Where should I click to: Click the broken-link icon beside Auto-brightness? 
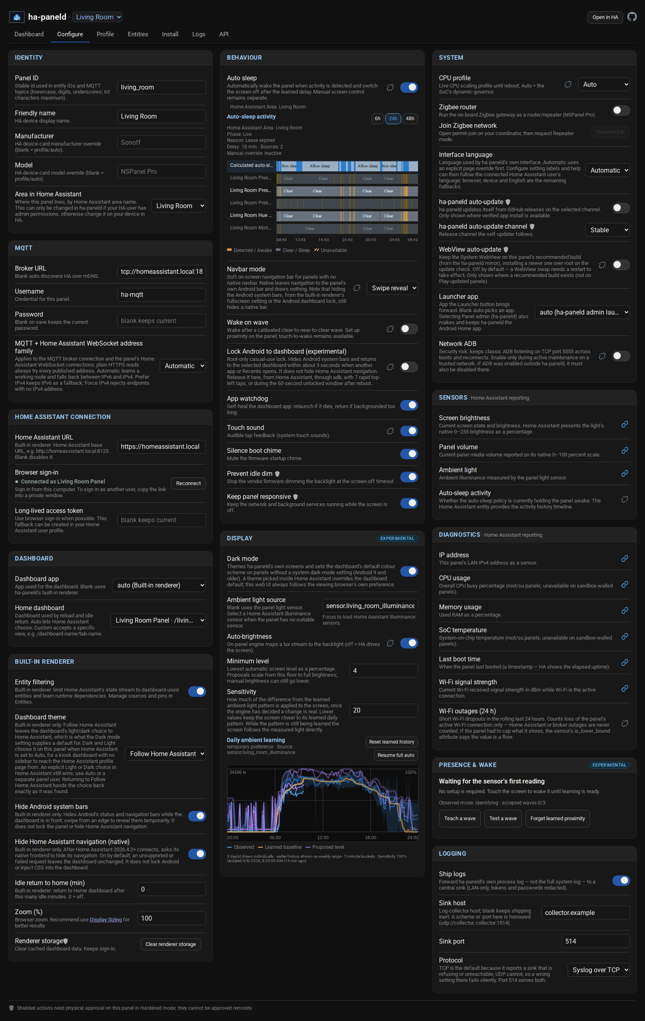tap(390, 643)
